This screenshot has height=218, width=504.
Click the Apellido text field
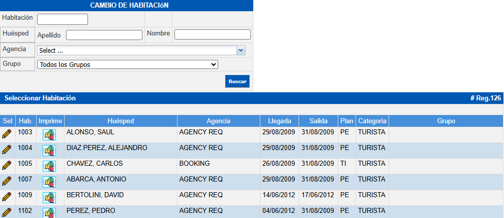tap(104, 35)
